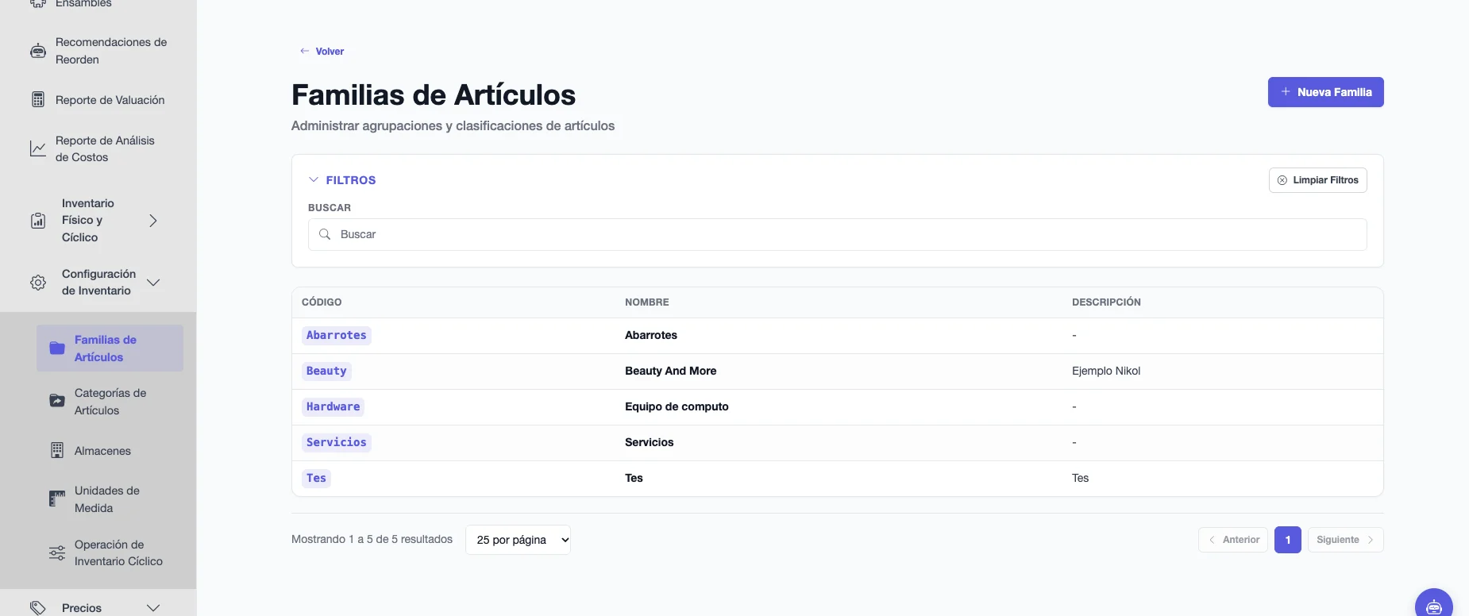Screen dimensions: 1469x616
Task: Expand Inventario Físico y Cíclico submenu arrow
Action: tap(153, 221)
